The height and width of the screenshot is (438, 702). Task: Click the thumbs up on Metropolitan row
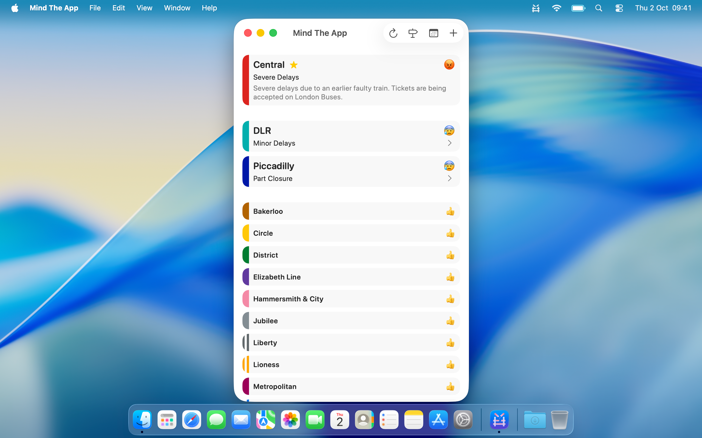(450, 387)
